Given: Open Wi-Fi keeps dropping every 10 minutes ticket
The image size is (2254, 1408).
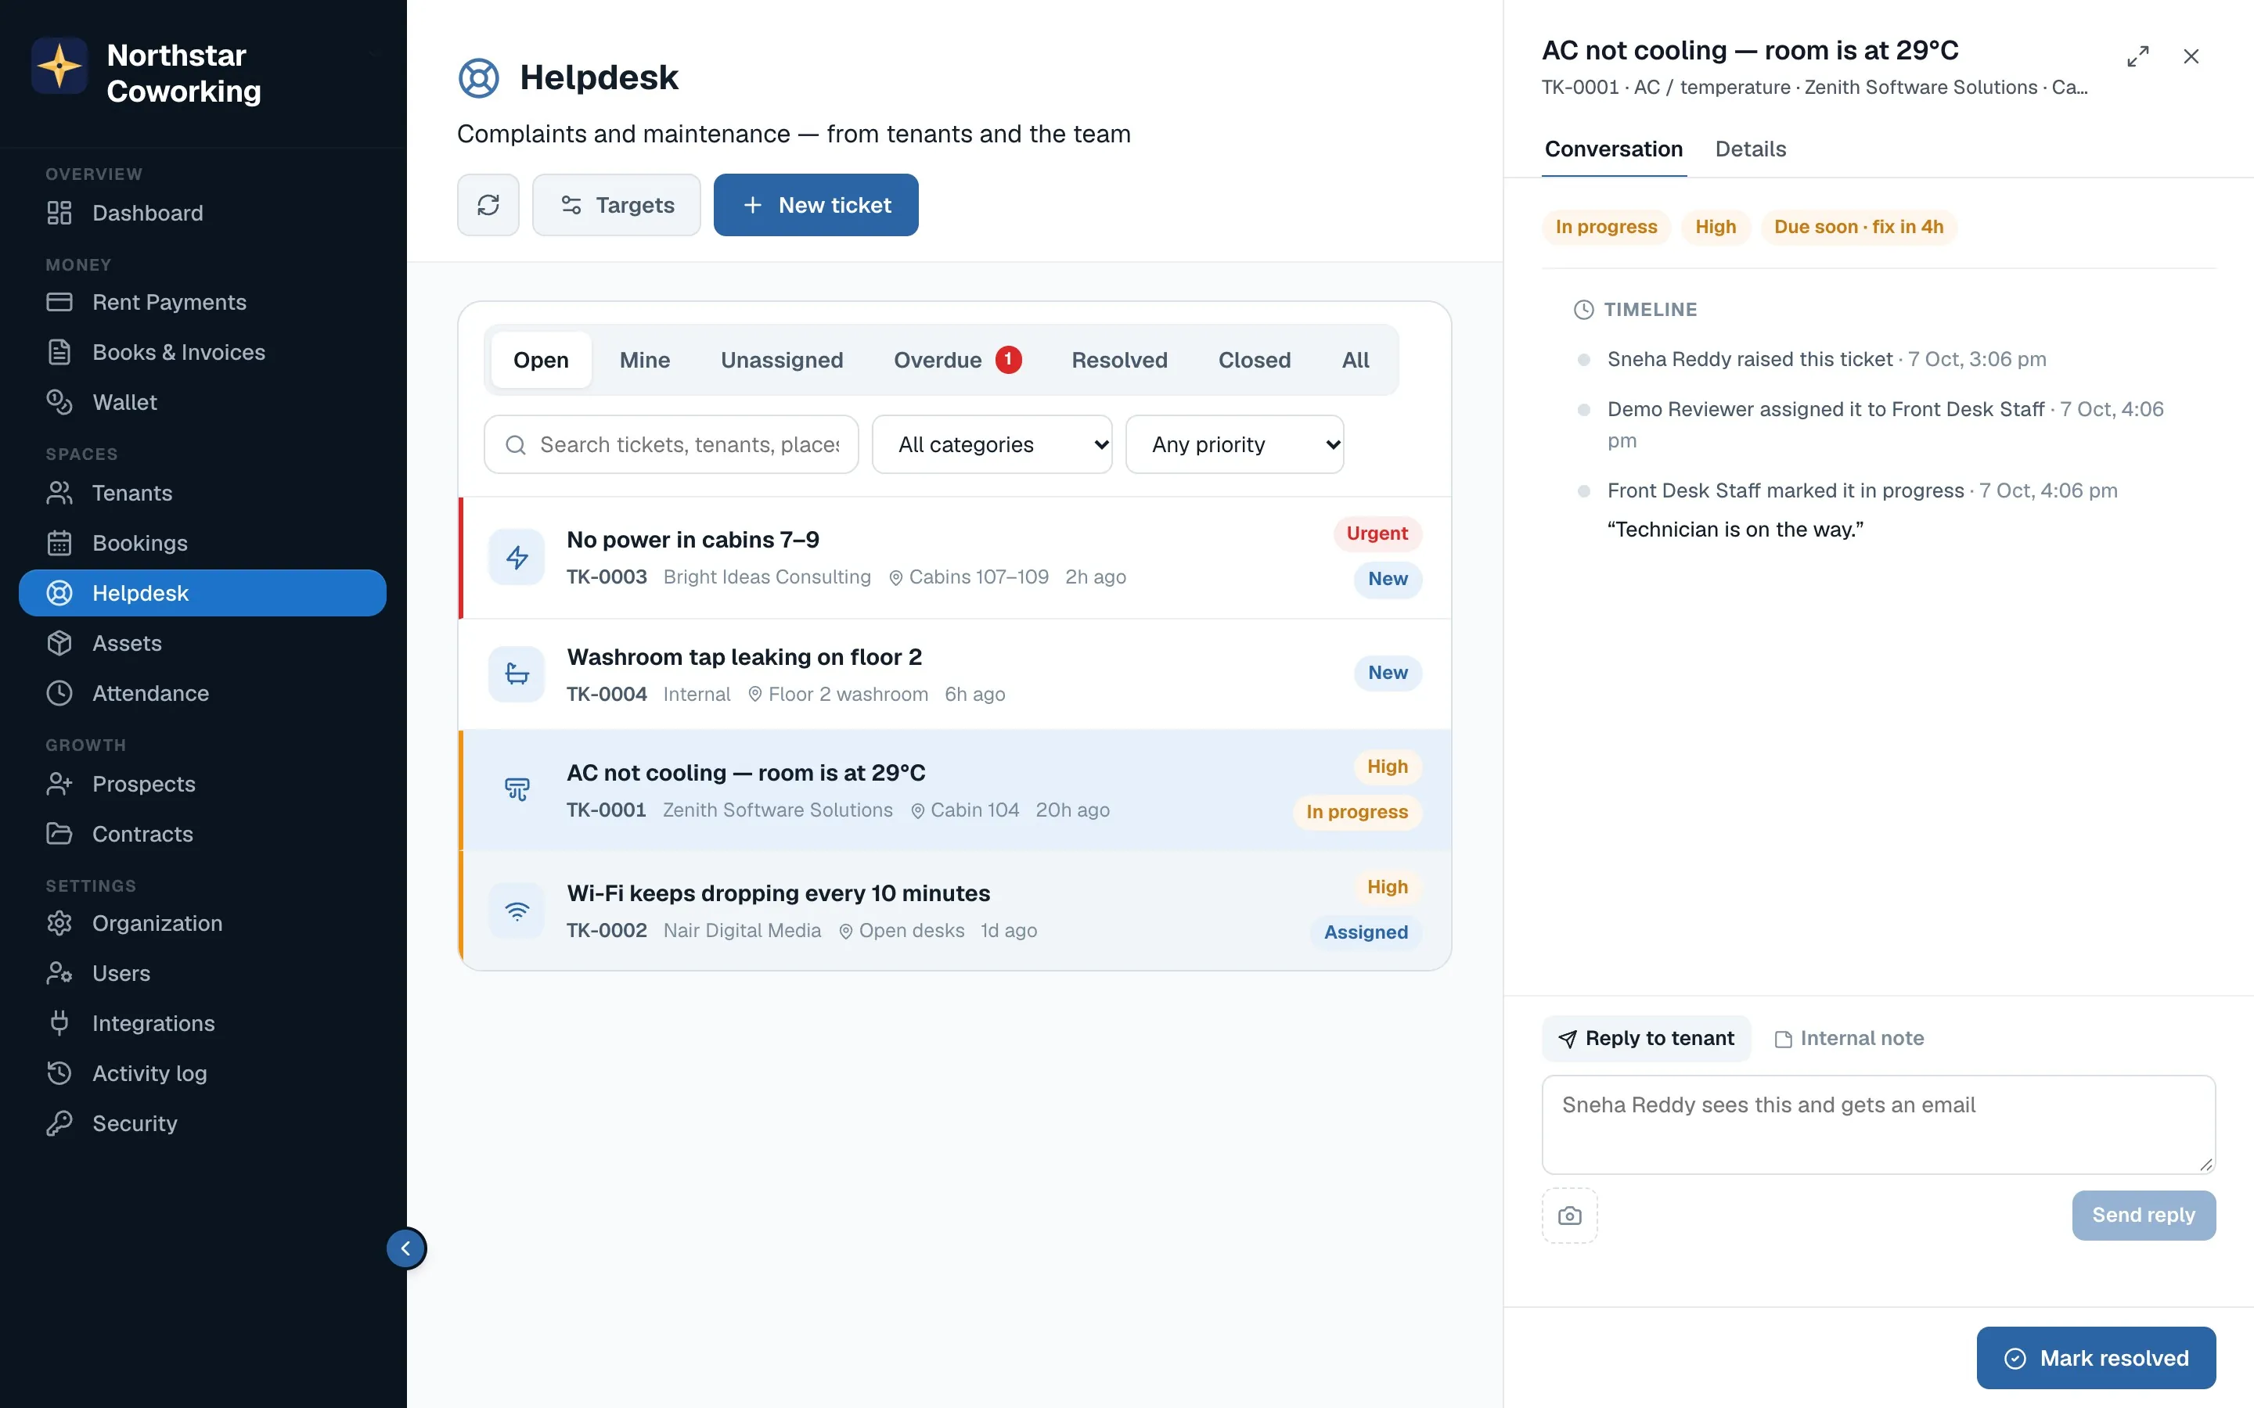Looking at the screenshot, I should coord(956,911).
